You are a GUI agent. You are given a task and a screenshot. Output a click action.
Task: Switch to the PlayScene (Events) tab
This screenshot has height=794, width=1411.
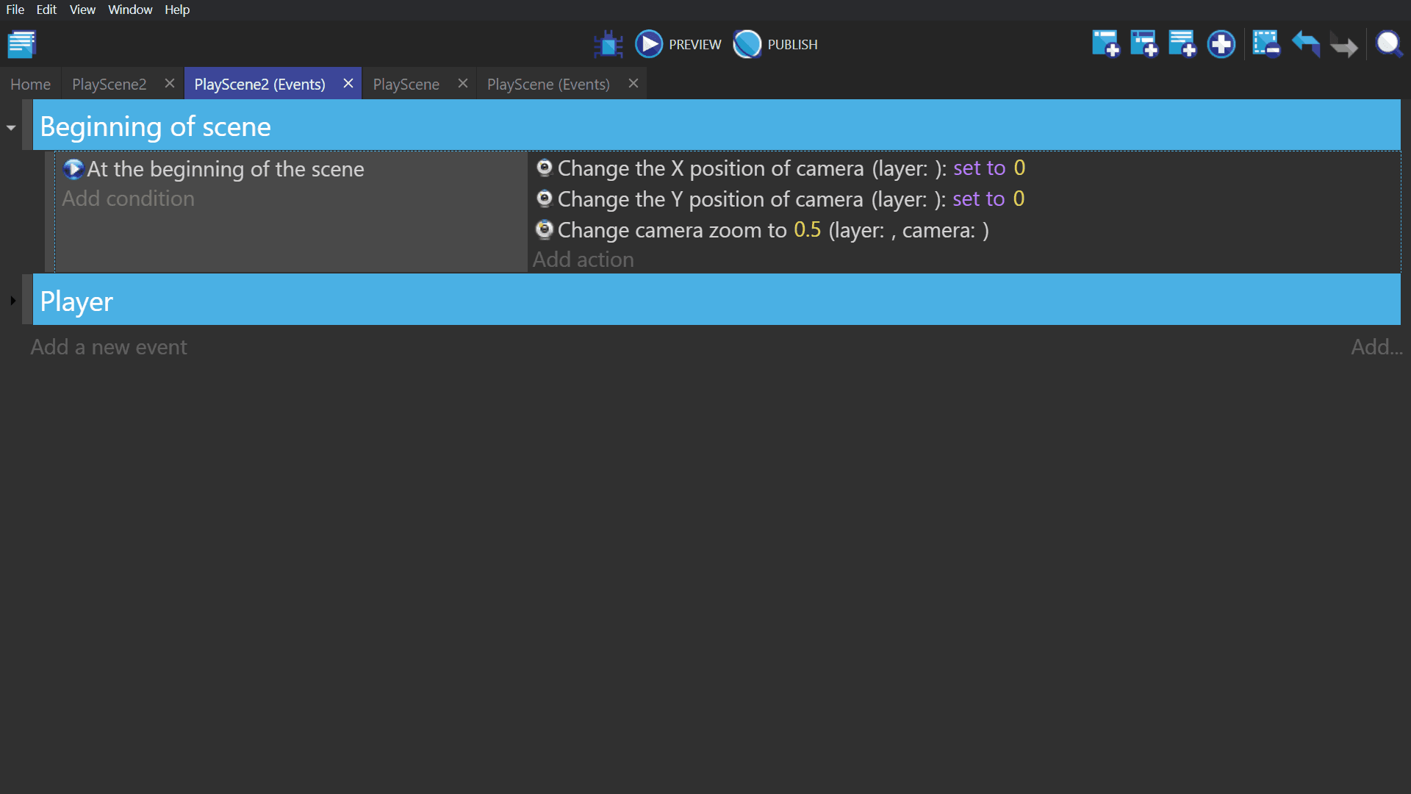point(548,85)
